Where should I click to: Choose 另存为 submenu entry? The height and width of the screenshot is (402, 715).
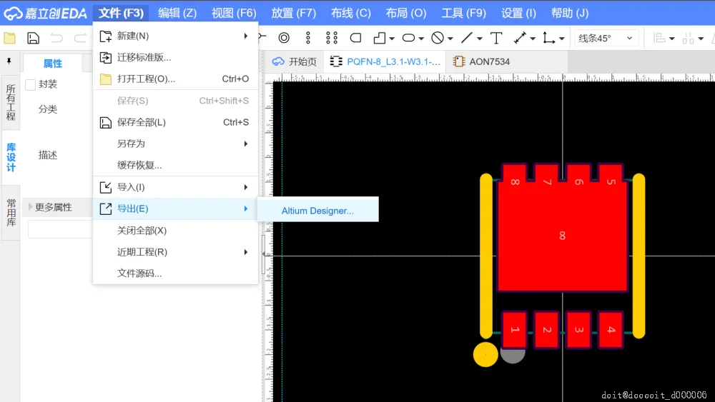[176, 144]
